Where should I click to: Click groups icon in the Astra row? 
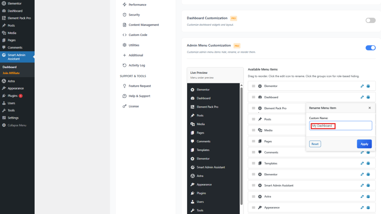click(x=368, y=196)
